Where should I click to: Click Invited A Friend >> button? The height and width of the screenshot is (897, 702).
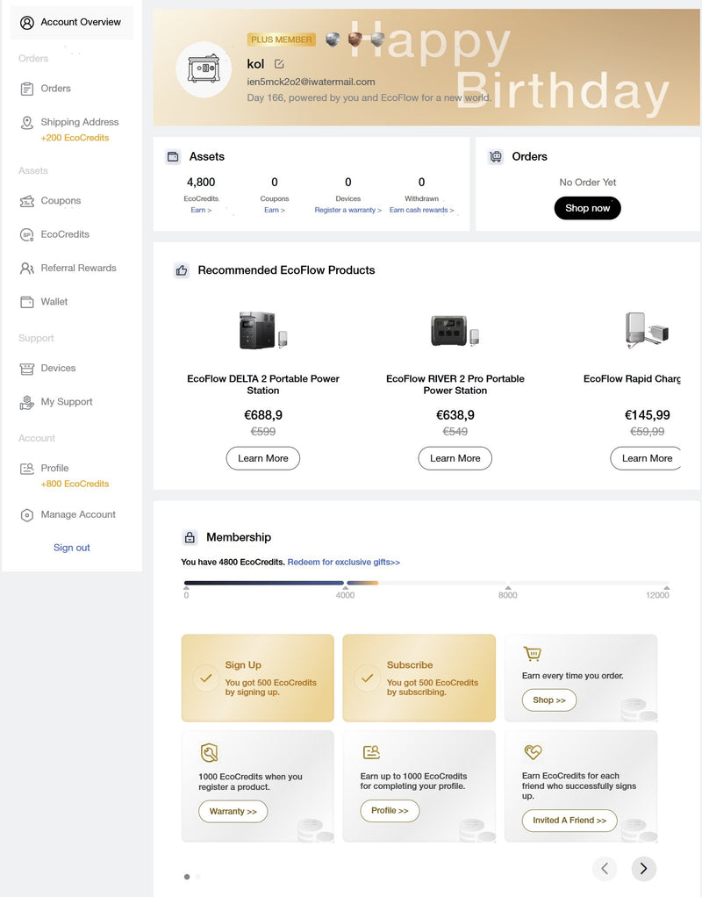[x=569, y=821]
